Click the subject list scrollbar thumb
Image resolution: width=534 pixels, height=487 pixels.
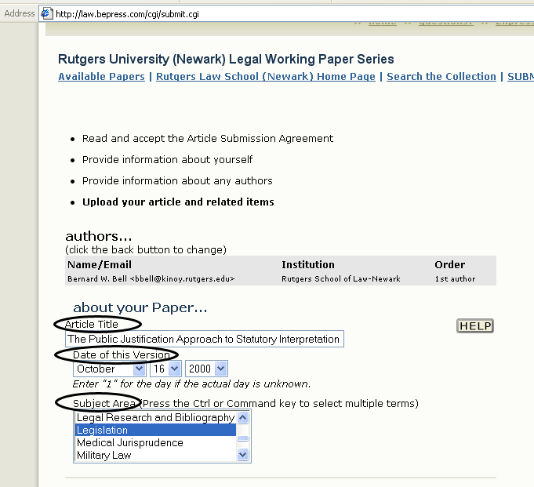pyautogui.click(x=243, y=438)
